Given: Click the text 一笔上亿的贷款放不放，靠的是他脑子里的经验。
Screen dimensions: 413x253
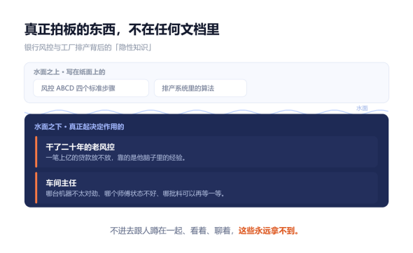Looking at the screenshot, I should pos(116,158).
